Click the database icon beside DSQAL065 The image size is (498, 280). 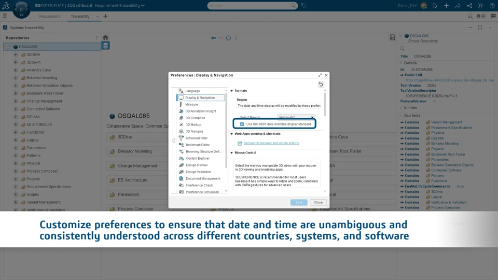tap(105, 46)
